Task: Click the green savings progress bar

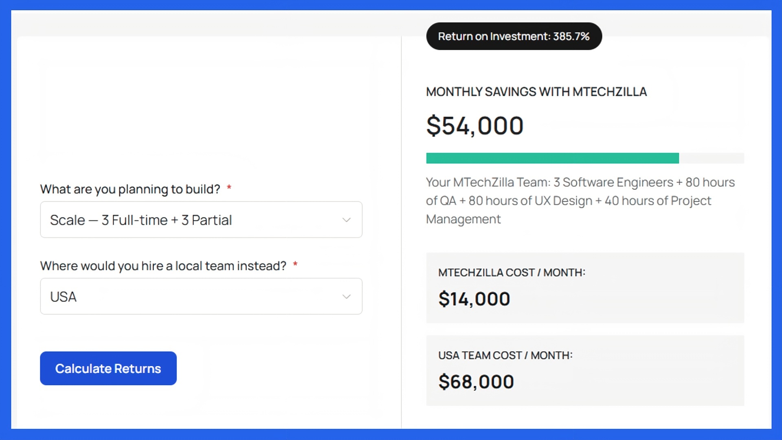Action: point(552,158)
